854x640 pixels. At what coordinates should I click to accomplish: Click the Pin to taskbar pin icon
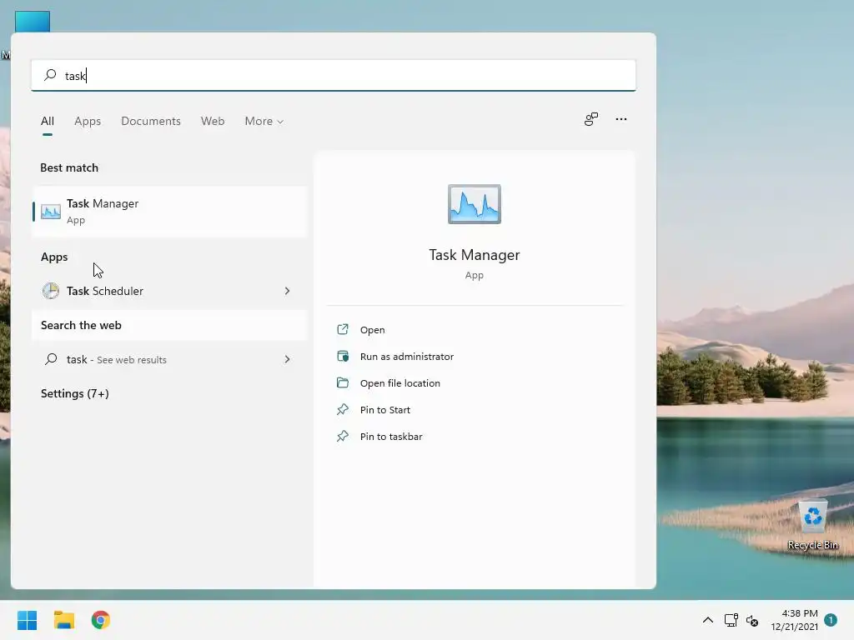click(343, 436)
